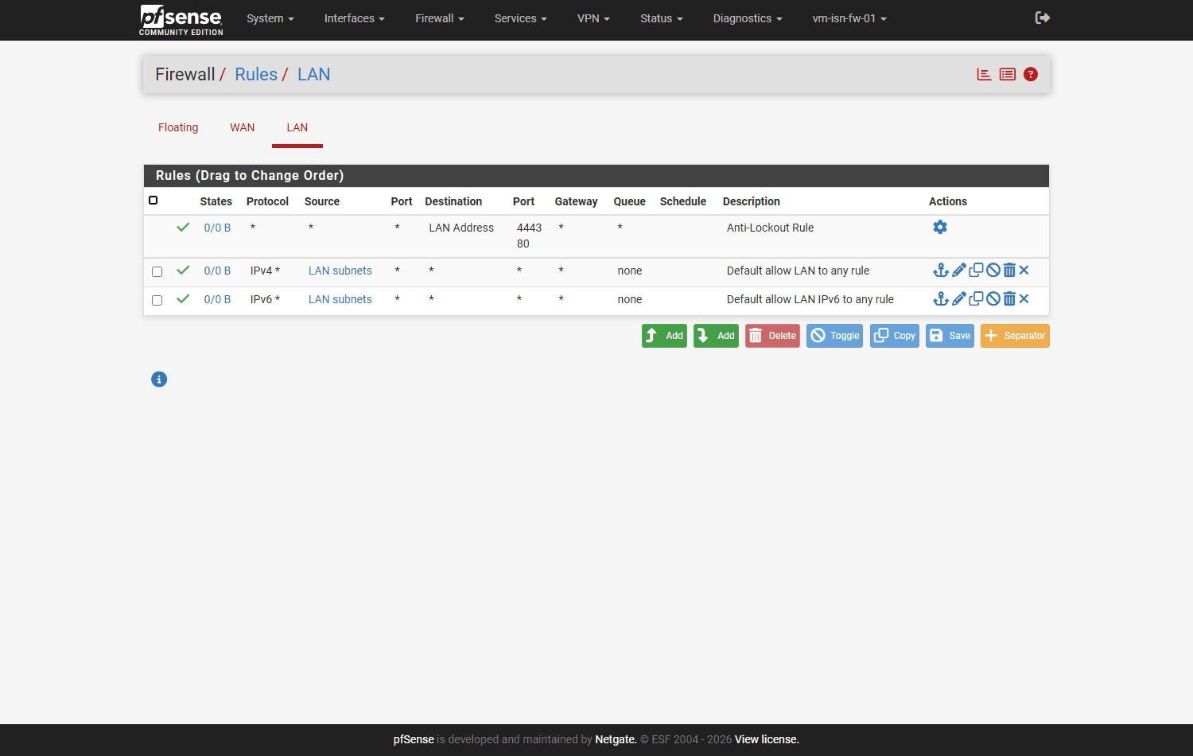The image size is (1193, 756).
Task: Open the VPN dropdown menu
Action: tap(593, 18)
